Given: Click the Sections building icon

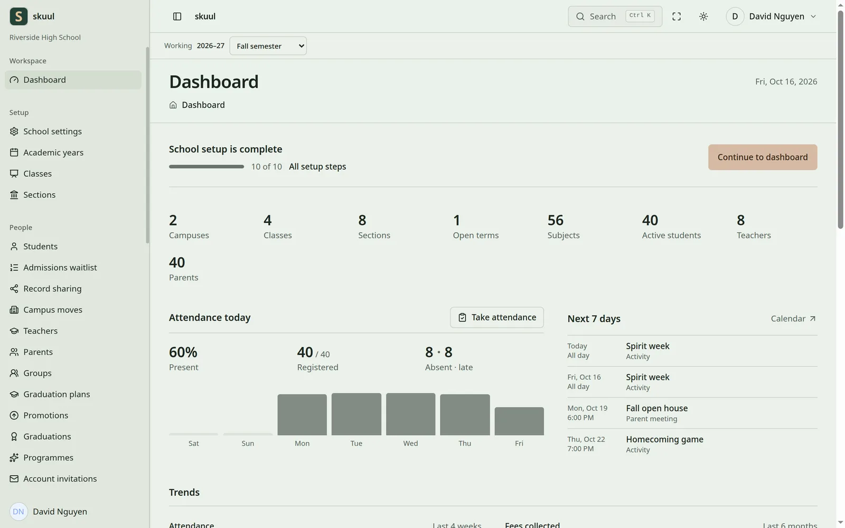Looking at the screenshot, I should 14,195.
